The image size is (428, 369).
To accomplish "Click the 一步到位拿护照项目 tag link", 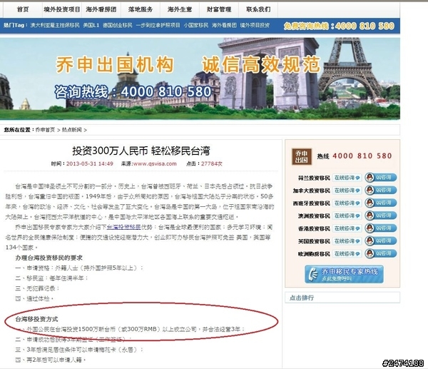I will [x=158, y=26].
